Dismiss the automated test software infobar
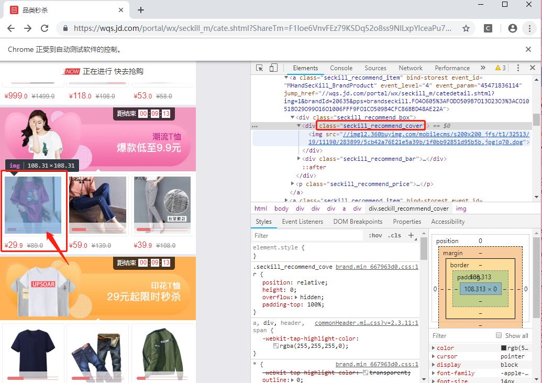The image size is (542, 383). 528,49
